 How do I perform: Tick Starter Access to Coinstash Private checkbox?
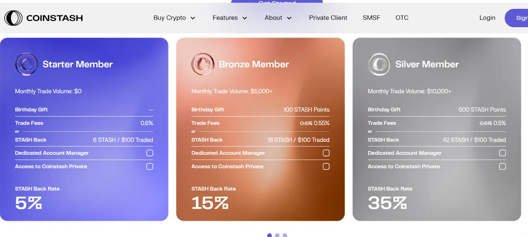click(150, 166)
